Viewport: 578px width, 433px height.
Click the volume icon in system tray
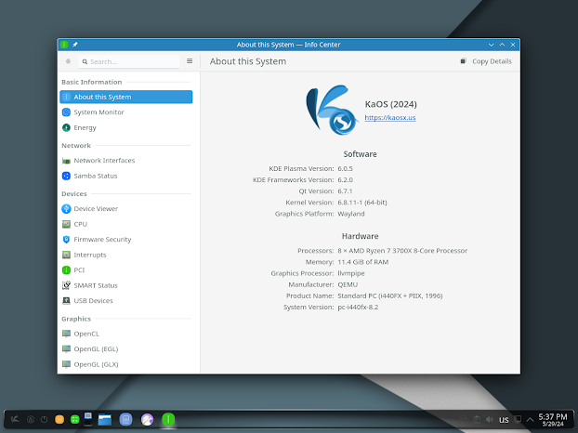pyautogui.click(x=490, y=419)
